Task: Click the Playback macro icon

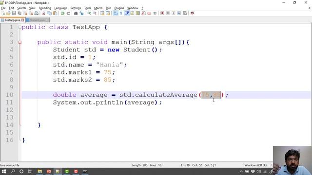Action: click(174, 13)
